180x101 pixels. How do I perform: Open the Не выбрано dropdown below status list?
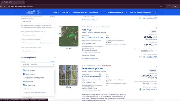pyautogui.click(x=38, y=97)
